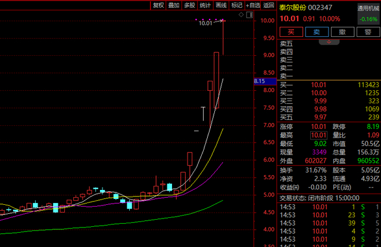Select 现量 value 3349
Image resolution: width=381 pixels, height=247 pixels.
point(319,152)
